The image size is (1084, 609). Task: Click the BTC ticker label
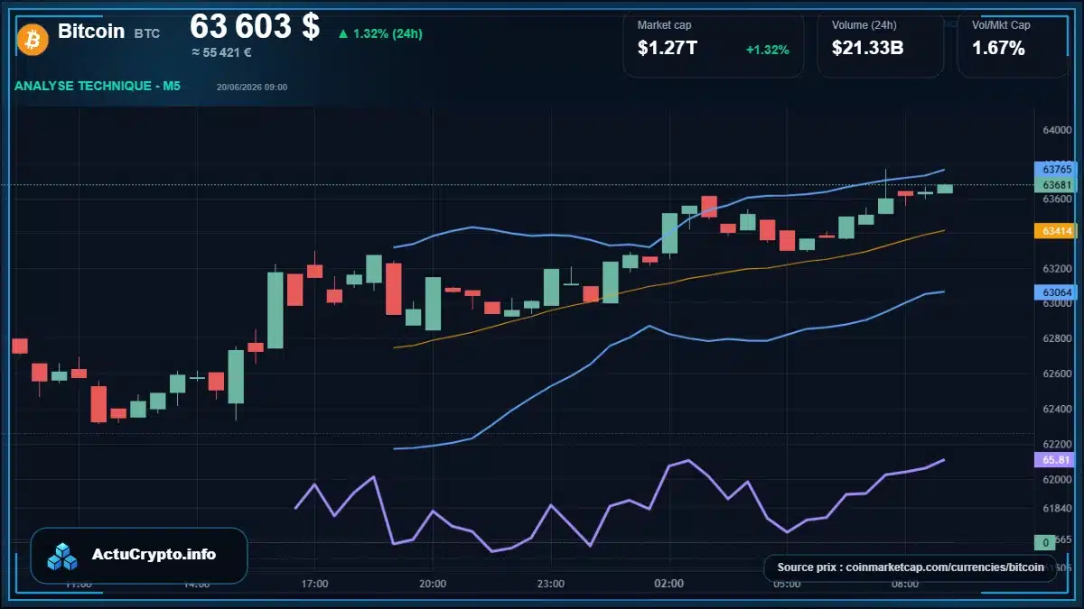pyautogui.click(x=147, y=33)
